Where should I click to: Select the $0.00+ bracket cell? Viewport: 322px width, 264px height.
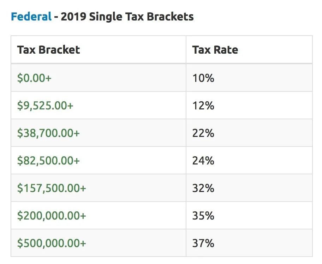coord(34,78)
